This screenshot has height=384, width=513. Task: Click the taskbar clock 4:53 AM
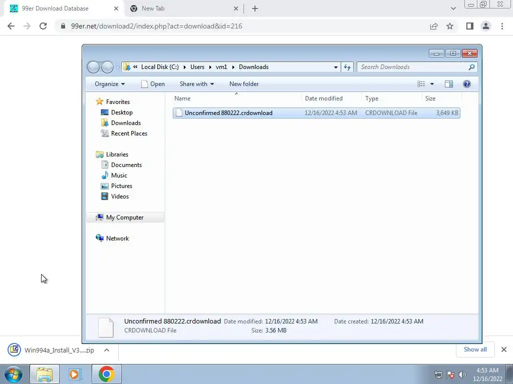[487, 370]
